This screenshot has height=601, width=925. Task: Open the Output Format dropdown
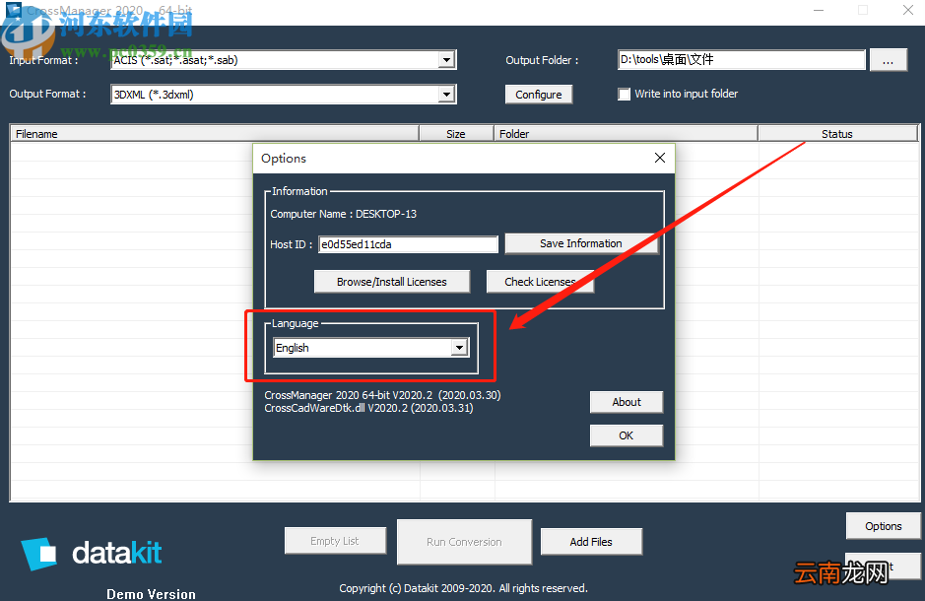pos(447,95)
